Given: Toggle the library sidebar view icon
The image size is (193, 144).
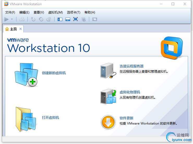Looking at the screenshot, I should [60, 19].
